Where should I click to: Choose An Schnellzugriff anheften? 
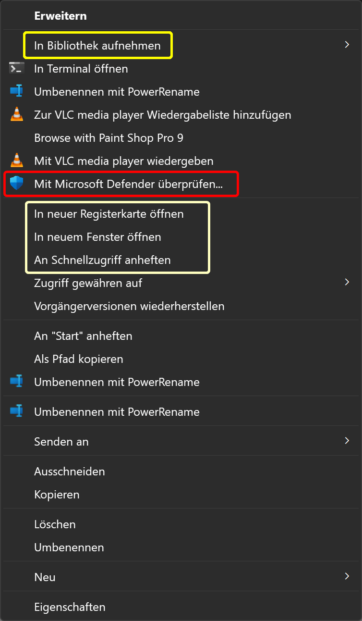[102, 260]
